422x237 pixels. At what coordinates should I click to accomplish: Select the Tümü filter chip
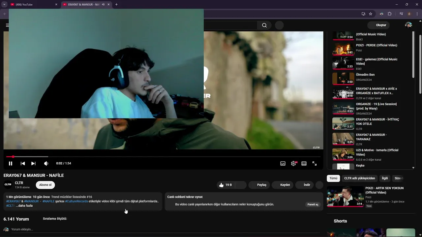(333, 178)
